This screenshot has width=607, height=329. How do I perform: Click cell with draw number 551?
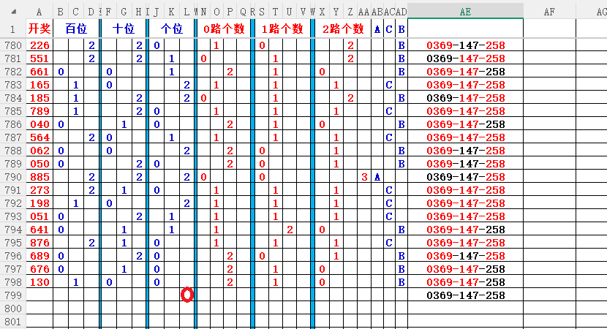click(39, 58)
